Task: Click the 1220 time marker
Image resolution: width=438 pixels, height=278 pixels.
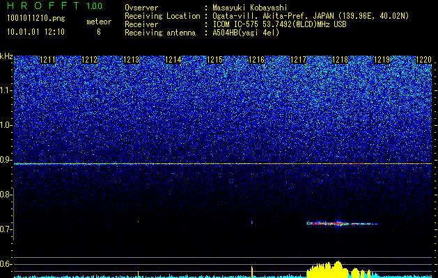Action: click(424, 60)
